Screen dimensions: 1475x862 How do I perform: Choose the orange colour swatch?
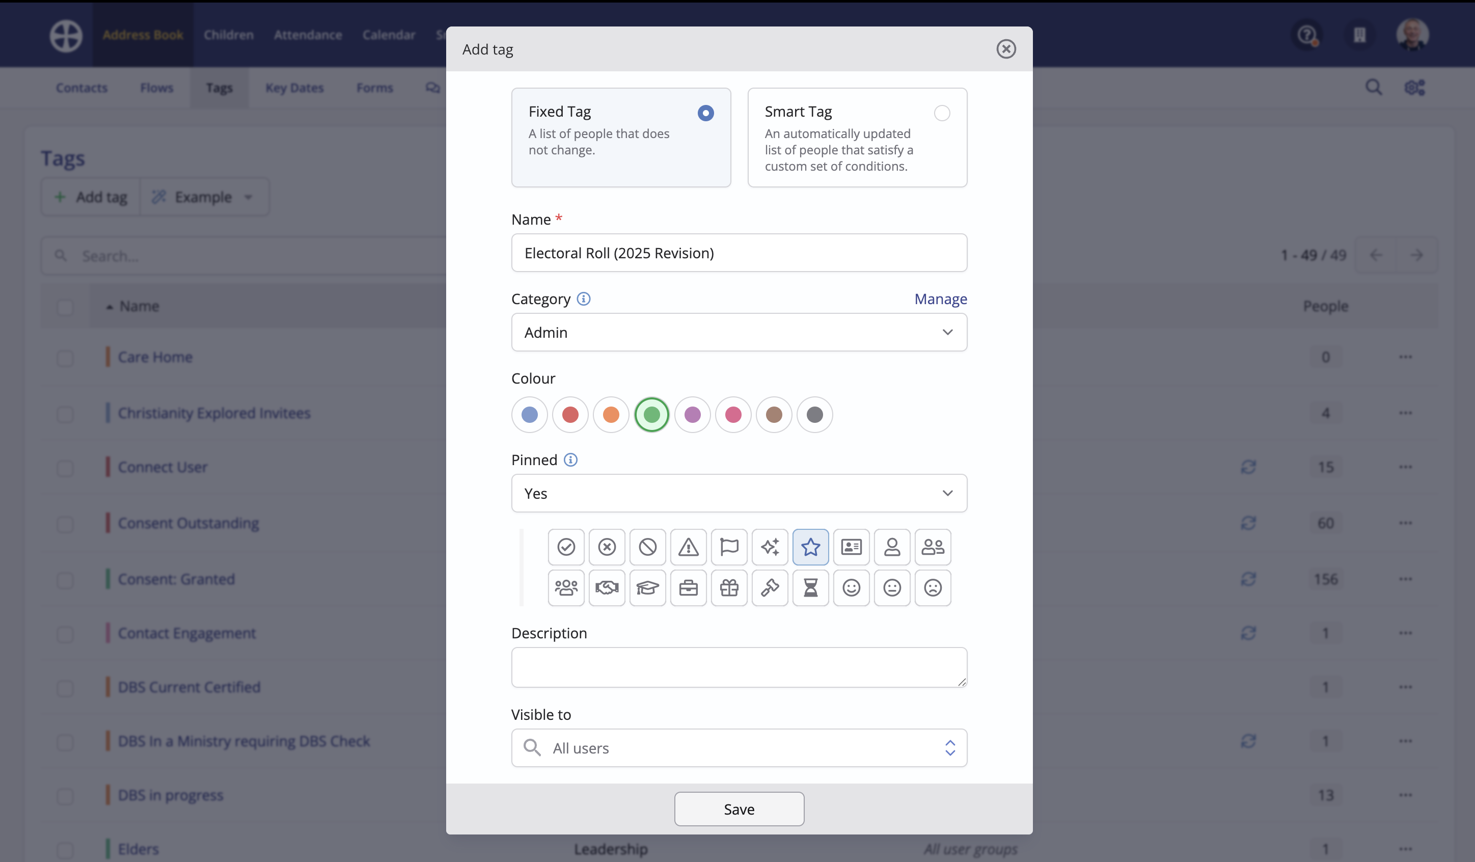[611, 415]
